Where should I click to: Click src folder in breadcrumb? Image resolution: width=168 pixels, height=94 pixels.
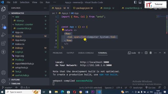[x=53, y=13]
